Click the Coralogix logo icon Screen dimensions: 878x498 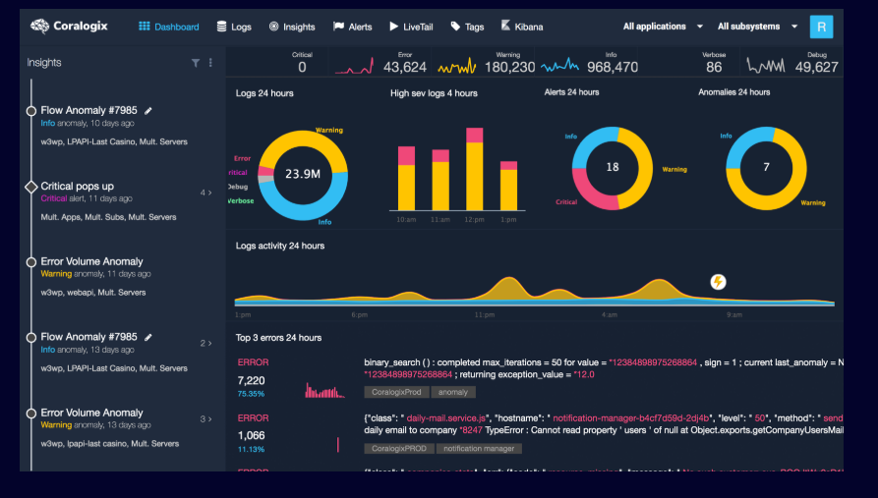point(39,26)
